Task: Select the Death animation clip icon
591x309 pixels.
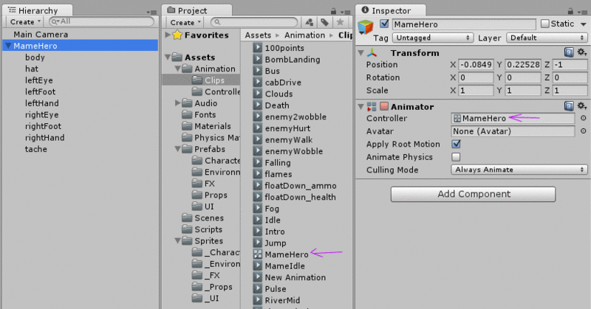Action: point(257,105)
